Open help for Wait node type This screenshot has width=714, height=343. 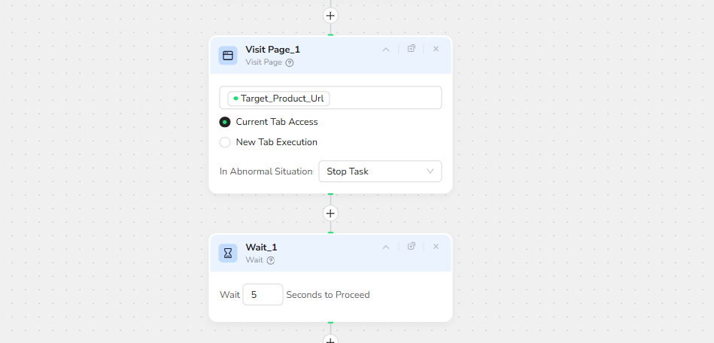[x=271, y=260]
